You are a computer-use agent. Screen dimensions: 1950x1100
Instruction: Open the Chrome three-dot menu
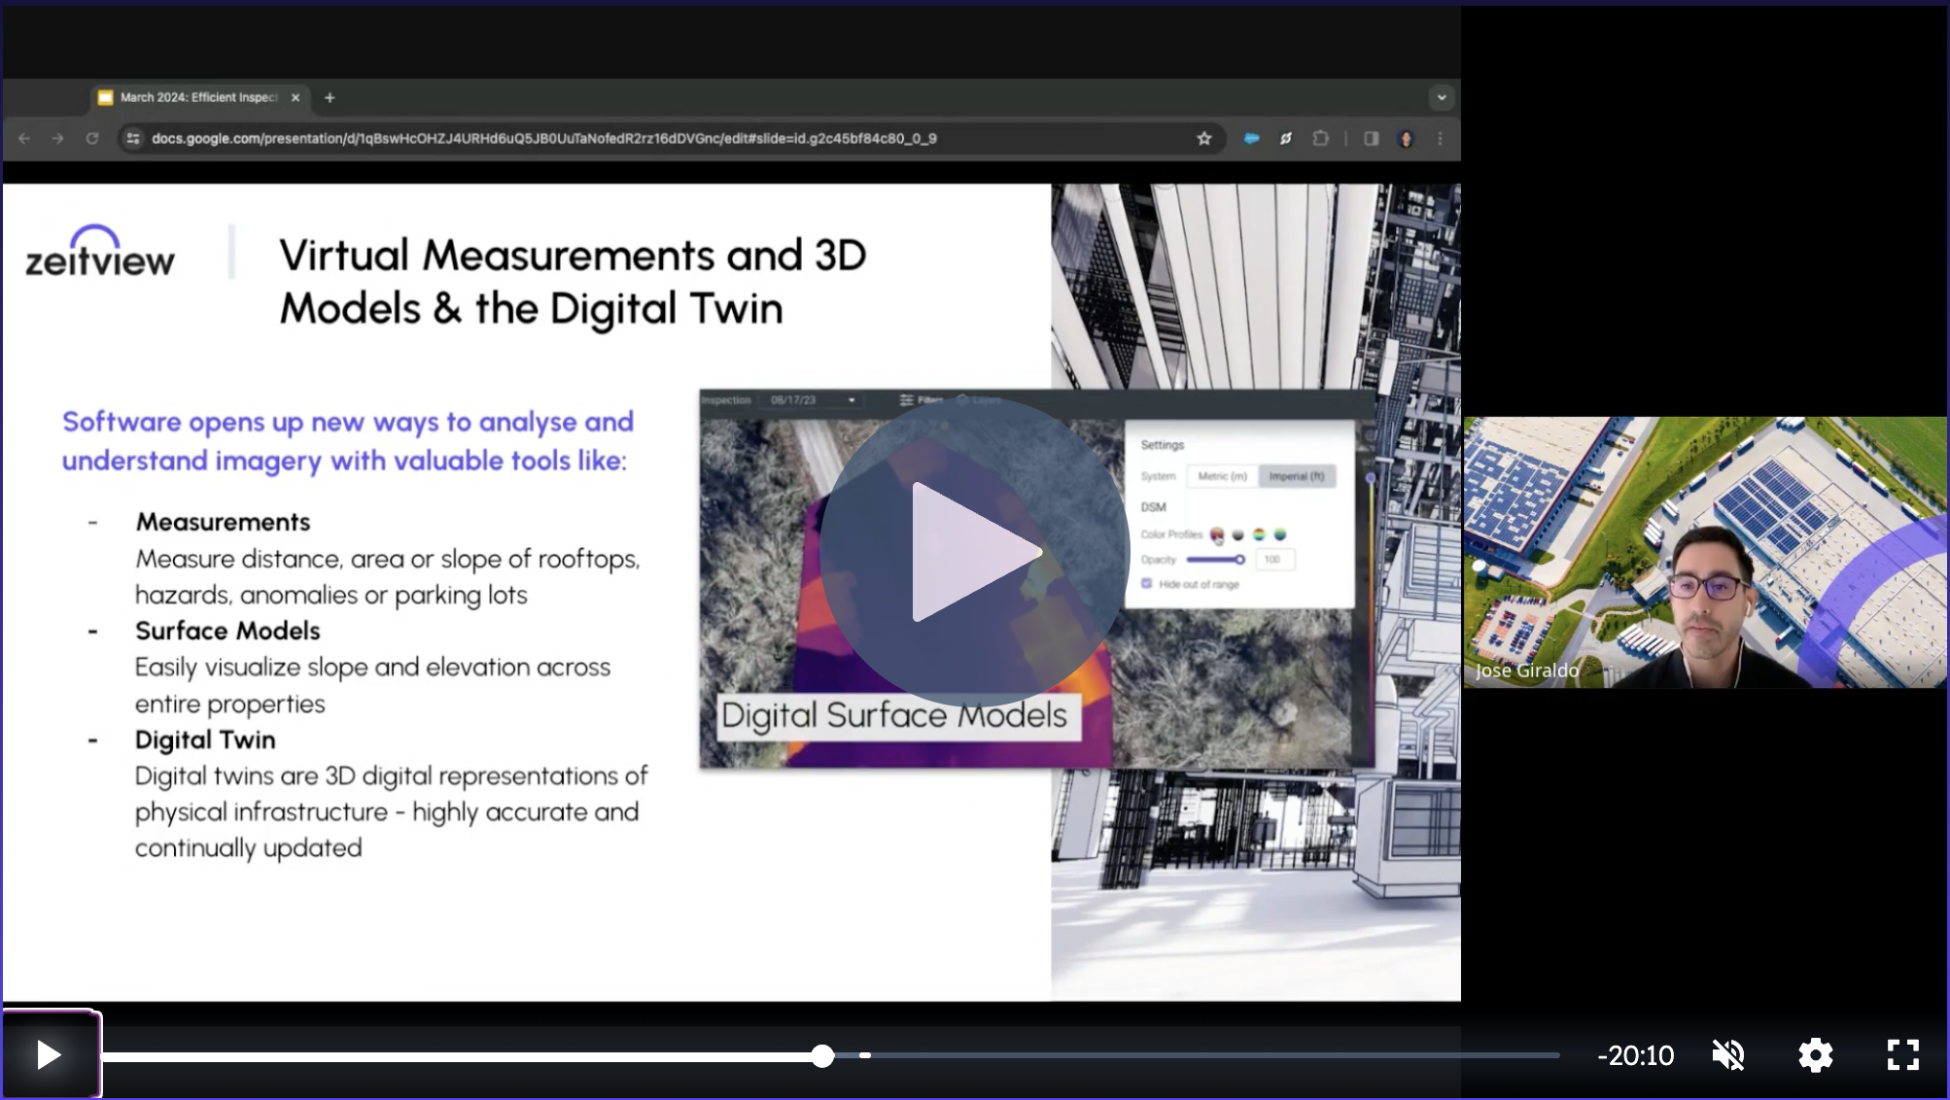tap(1440, 138)
